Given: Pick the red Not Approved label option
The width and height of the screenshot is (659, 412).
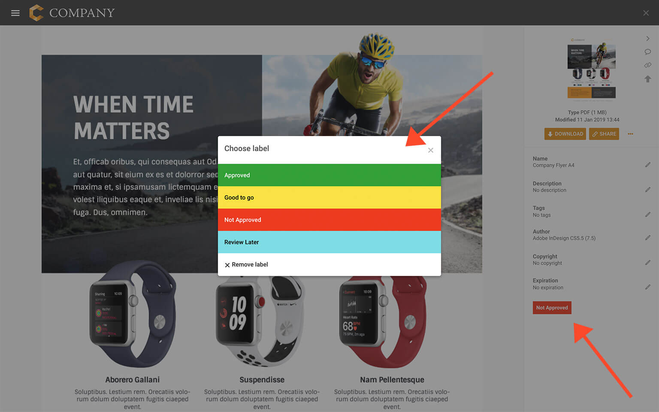Looking at the screenshot, I should 329,220.
